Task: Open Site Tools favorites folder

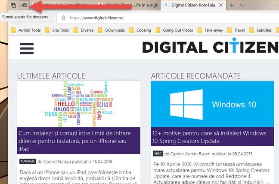Action: (x=57, y=30)
